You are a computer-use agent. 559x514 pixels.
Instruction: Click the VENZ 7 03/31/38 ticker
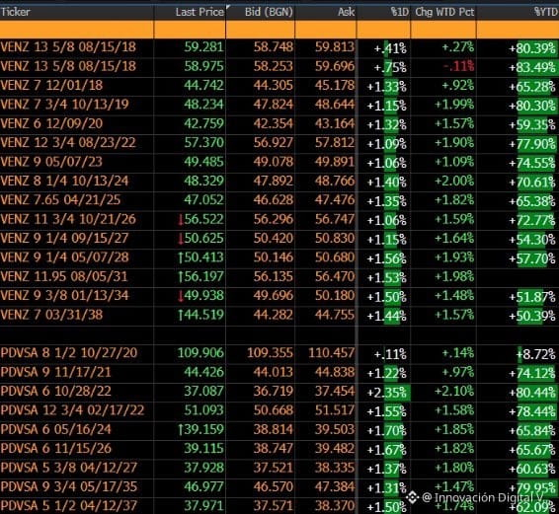51,315
